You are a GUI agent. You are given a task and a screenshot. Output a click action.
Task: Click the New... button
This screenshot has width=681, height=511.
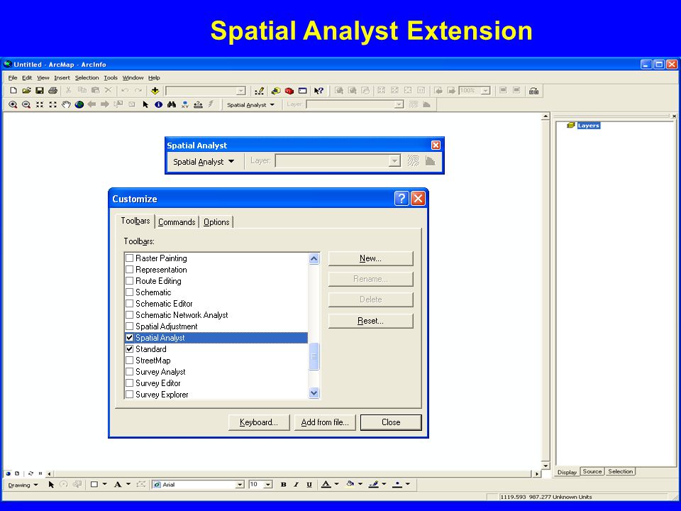370,258
